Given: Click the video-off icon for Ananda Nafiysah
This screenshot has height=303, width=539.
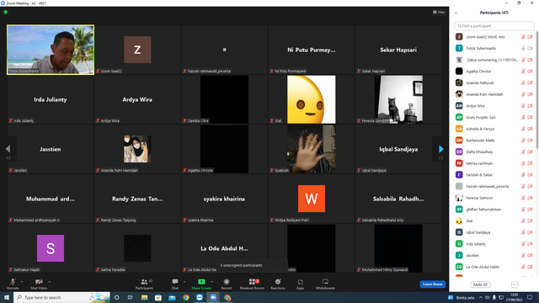Looking at the screenshot, I should pyautogui.click(x=530, y=82).
